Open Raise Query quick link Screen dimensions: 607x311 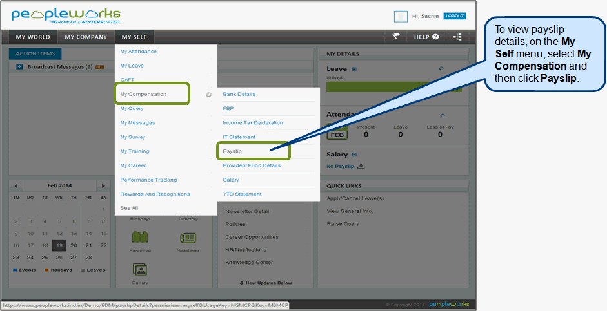point(343,224)
